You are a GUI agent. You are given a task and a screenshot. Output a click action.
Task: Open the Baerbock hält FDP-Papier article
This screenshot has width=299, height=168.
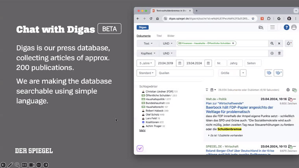239,110
